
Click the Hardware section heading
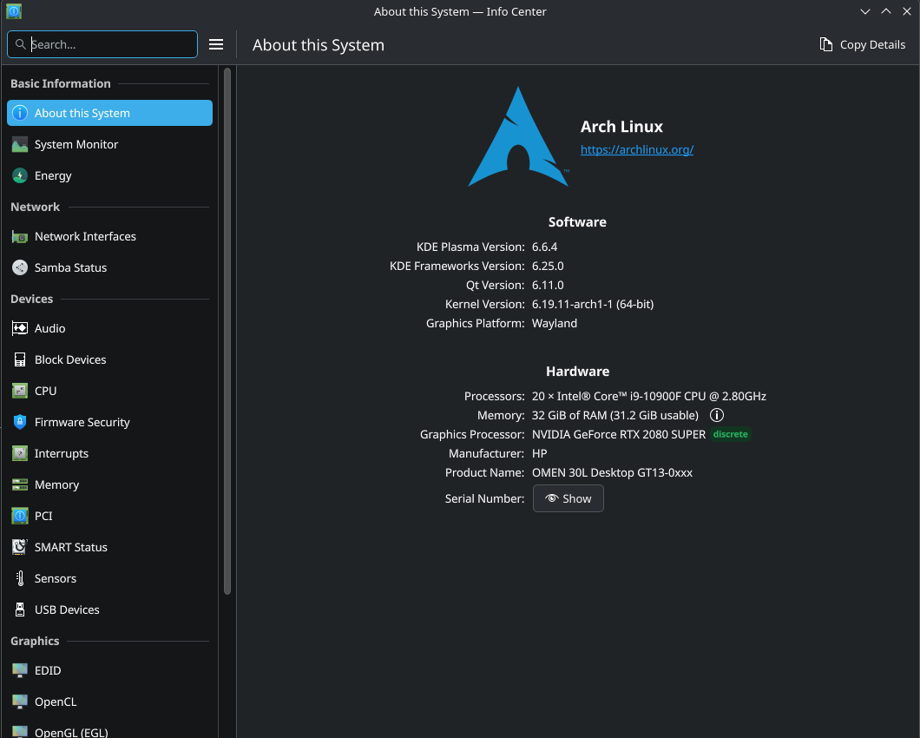[x=577, y=371]
